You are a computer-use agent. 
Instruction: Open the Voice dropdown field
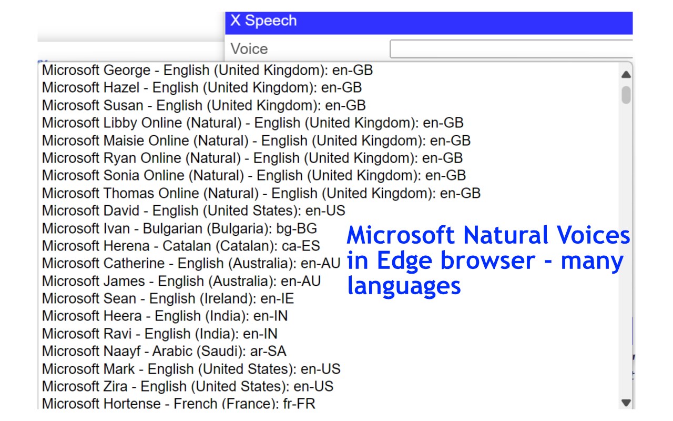click(x=511, y=49)
